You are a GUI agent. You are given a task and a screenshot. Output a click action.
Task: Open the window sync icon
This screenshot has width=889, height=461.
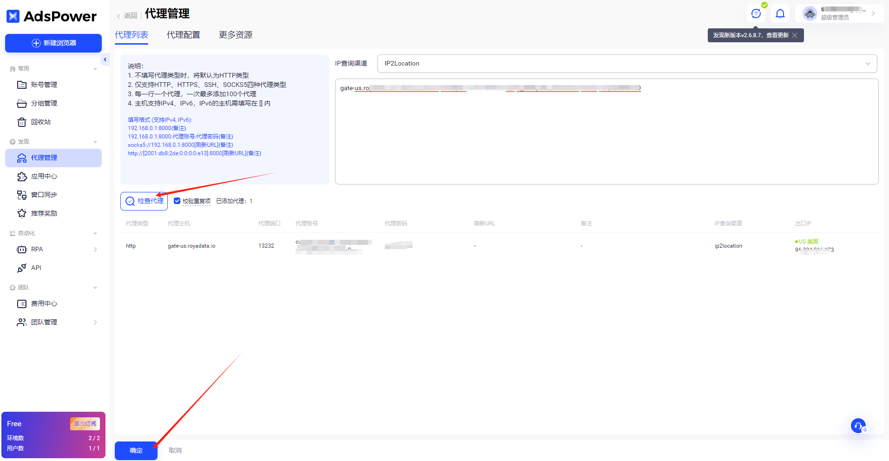point(22,195)
